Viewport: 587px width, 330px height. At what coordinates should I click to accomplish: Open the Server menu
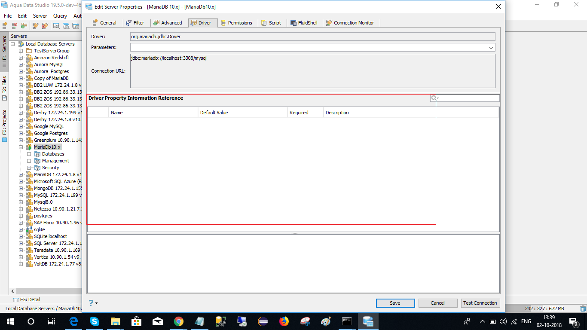pyautogui.click(x=40, y=16)
